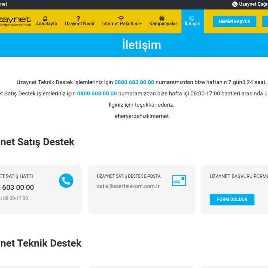Click the WhatsApp phone icon above İletişim

[192, 18]
